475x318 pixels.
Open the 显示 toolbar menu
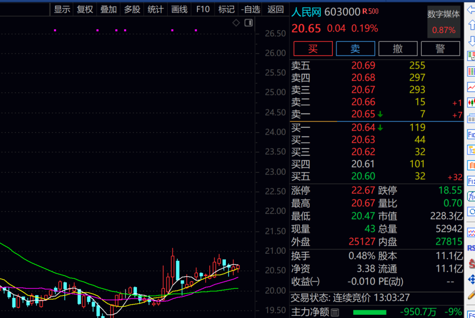[62, 9]
